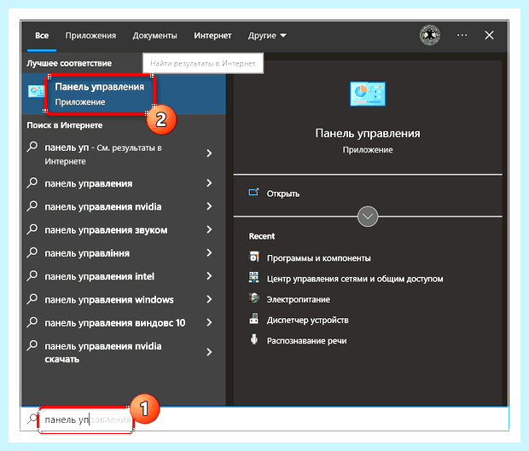Open recent item Диспетчер устройств
The width and height of the screenshot is (529, 451).
307,320
